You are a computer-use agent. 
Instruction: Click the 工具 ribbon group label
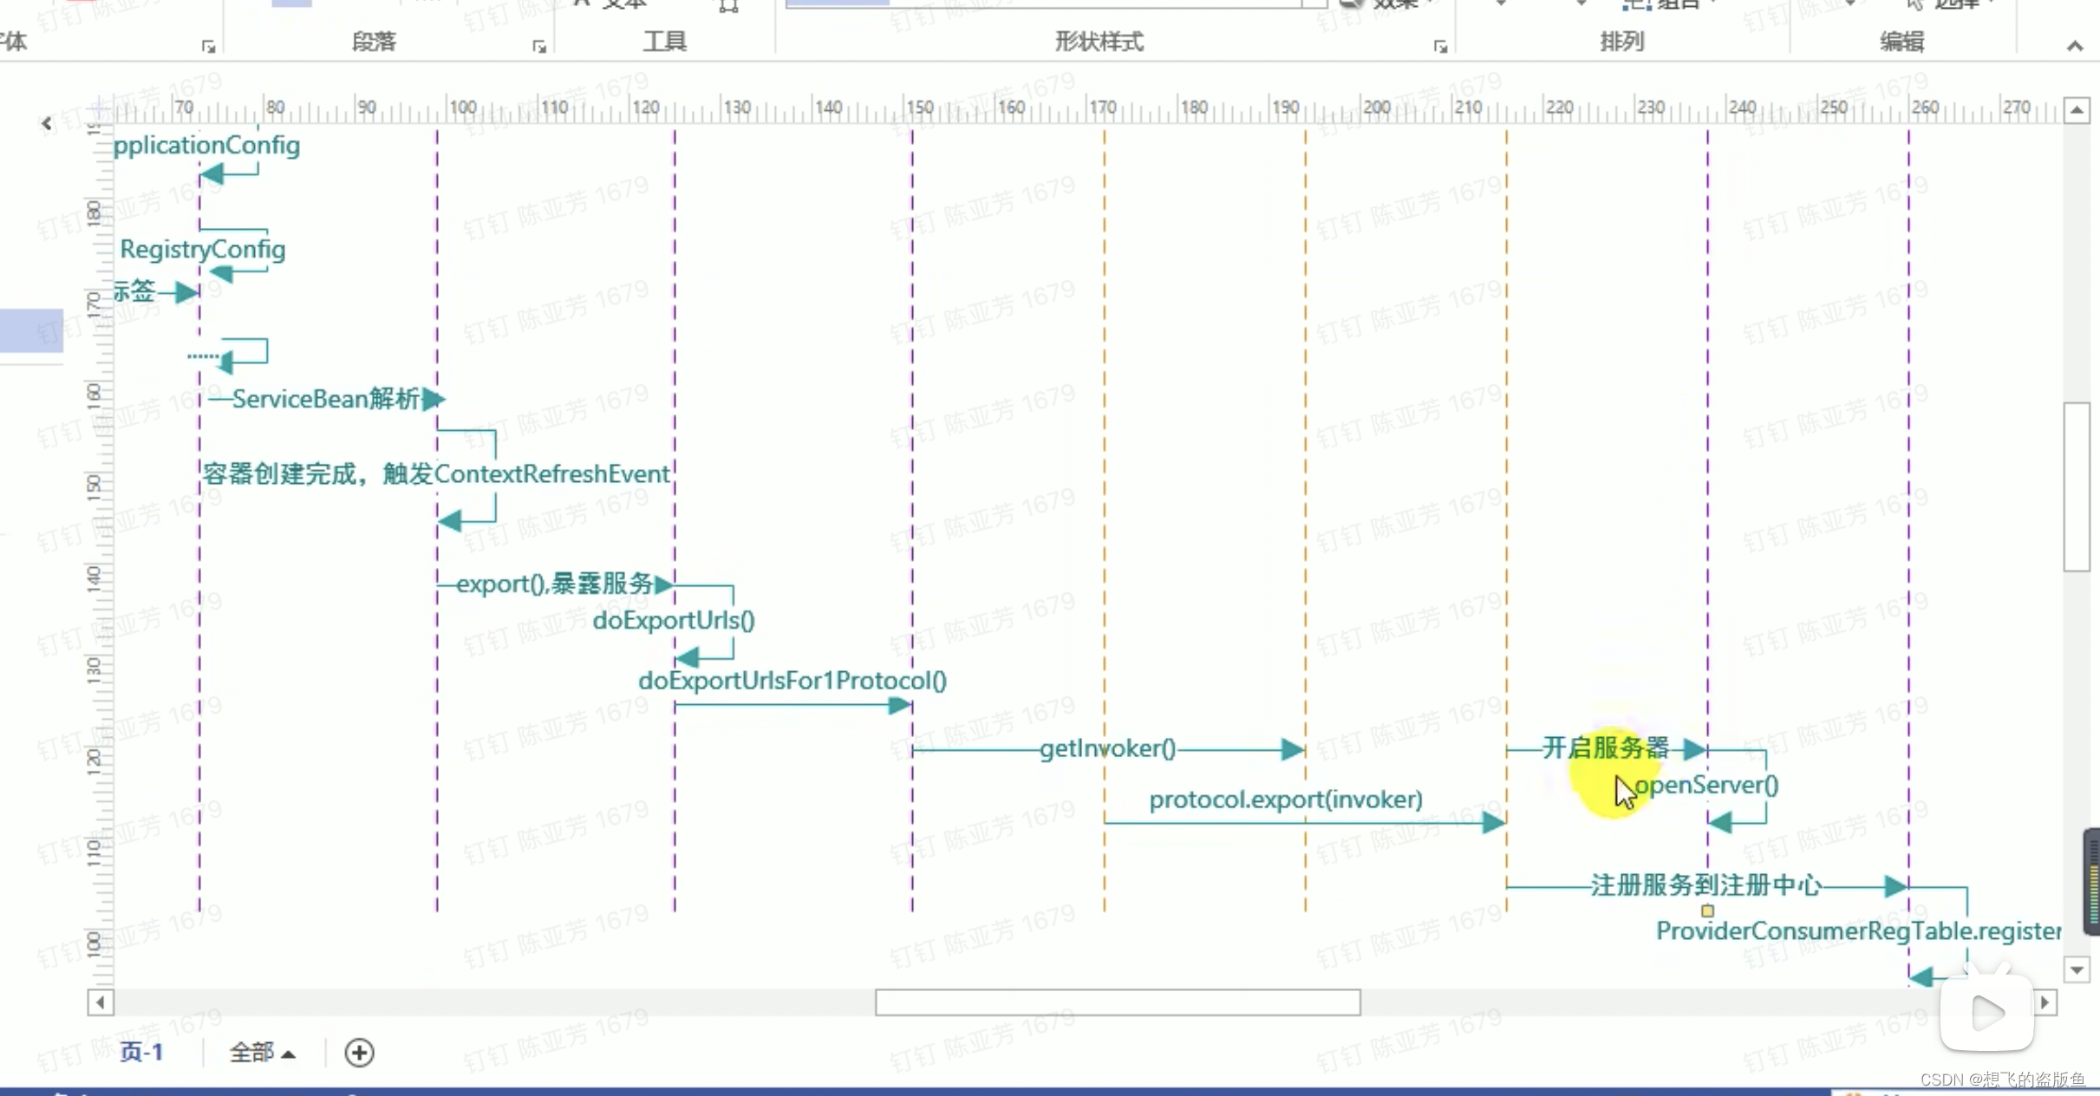click(x=665, y=42)
